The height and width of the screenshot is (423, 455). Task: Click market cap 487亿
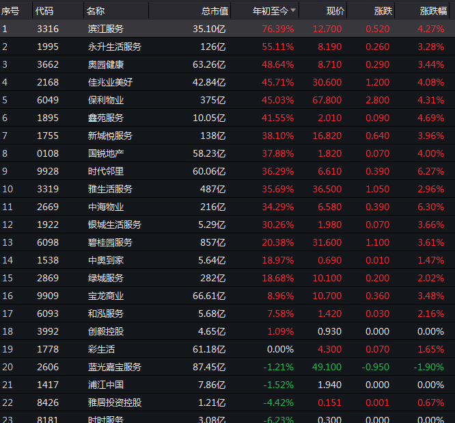[x=213, y=189]
